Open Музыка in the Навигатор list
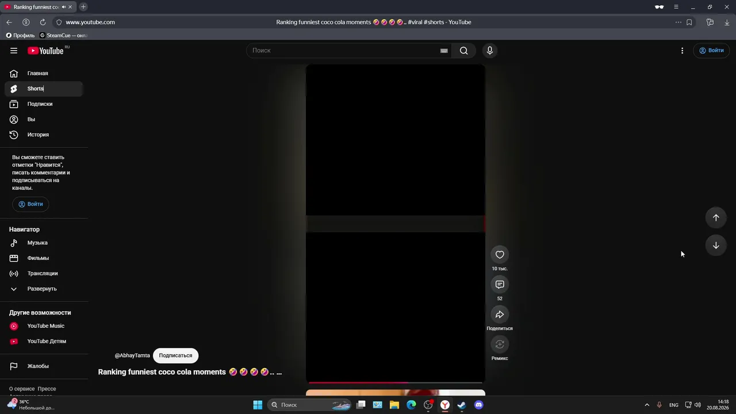736x414 pixels. [x=44, y=243]
